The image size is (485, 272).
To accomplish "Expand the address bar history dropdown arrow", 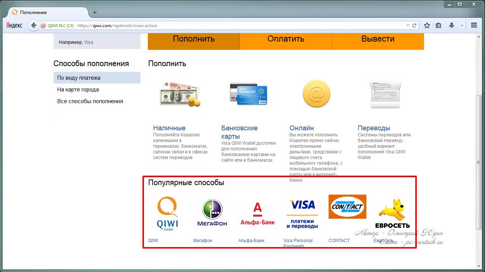I will [408, 26].
